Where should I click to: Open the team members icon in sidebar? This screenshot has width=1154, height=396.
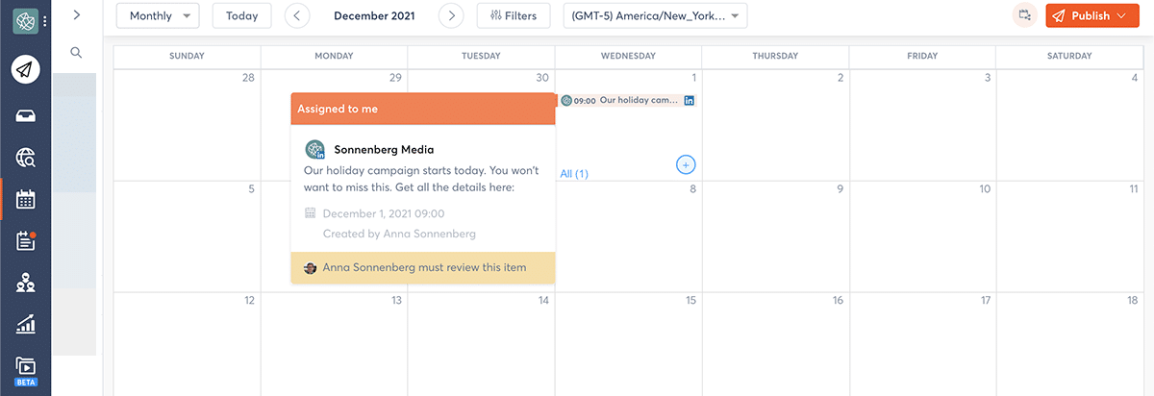25,284
